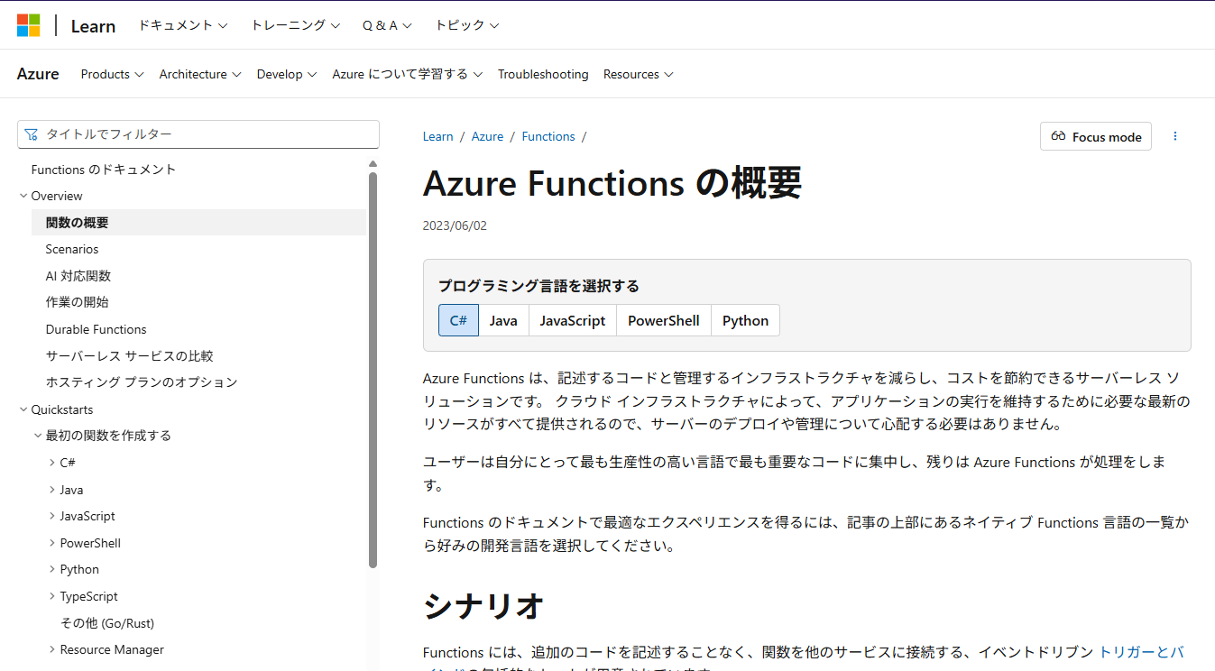Open the Products dropdown menu

[112, 74]
